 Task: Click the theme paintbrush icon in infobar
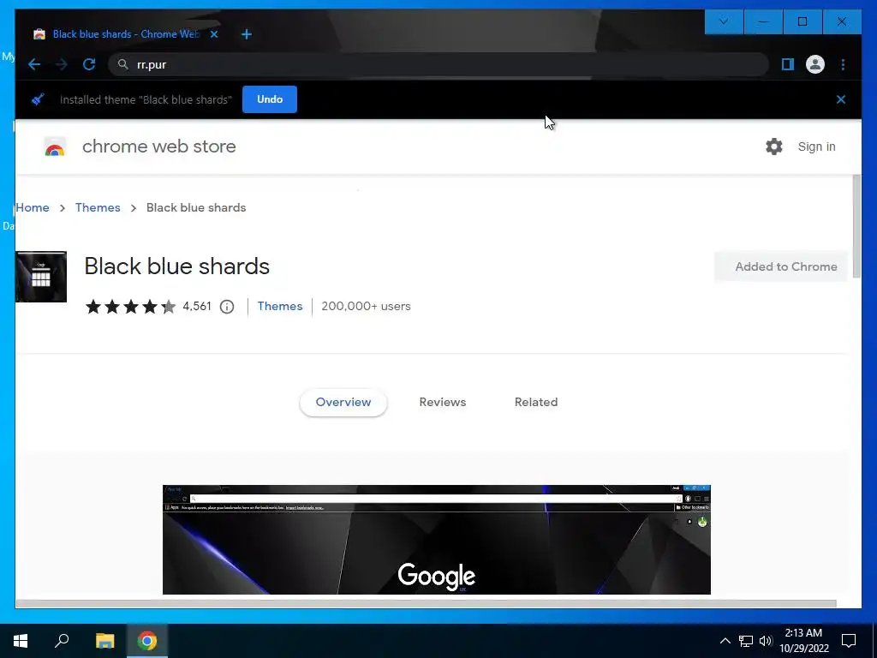(38, 99)
